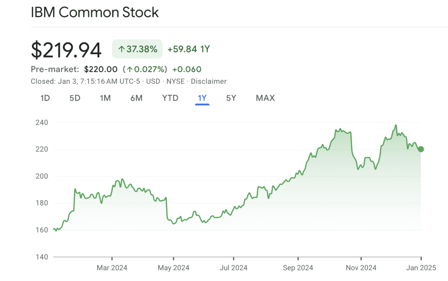Screen dimensions: 448x281
Task: Switch to the 1D chart view
Action: click(x=45, y=98)
